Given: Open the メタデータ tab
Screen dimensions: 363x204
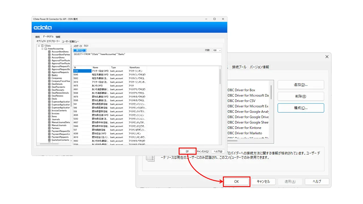Looking at the screenshot, I should [78, 46].
